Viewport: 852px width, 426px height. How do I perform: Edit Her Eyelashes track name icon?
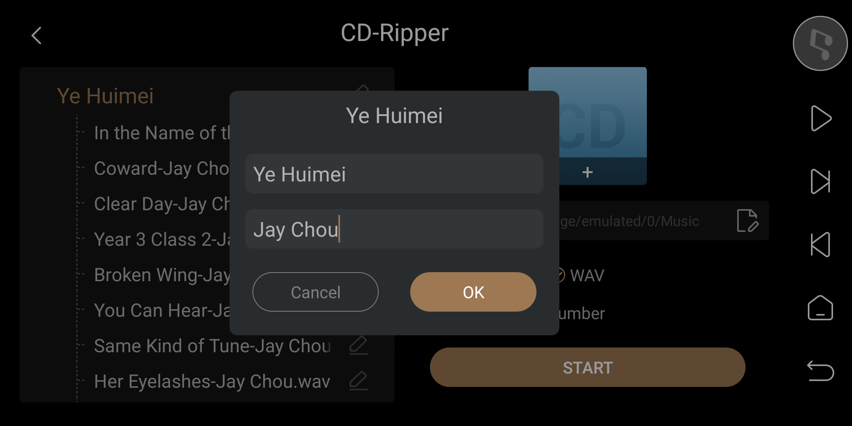359,381
